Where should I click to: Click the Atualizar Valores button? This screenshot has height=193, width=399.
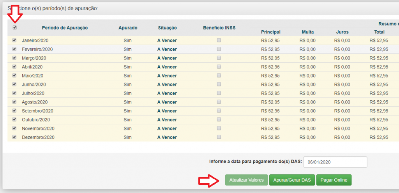(x=246, y=180)
